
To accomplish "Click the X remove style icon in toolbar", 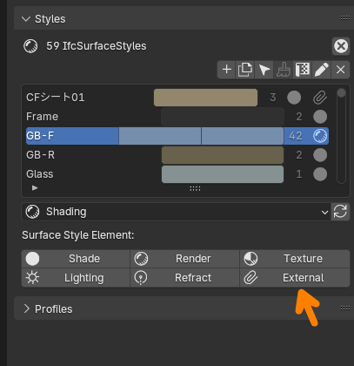I will tap(340, 70).
